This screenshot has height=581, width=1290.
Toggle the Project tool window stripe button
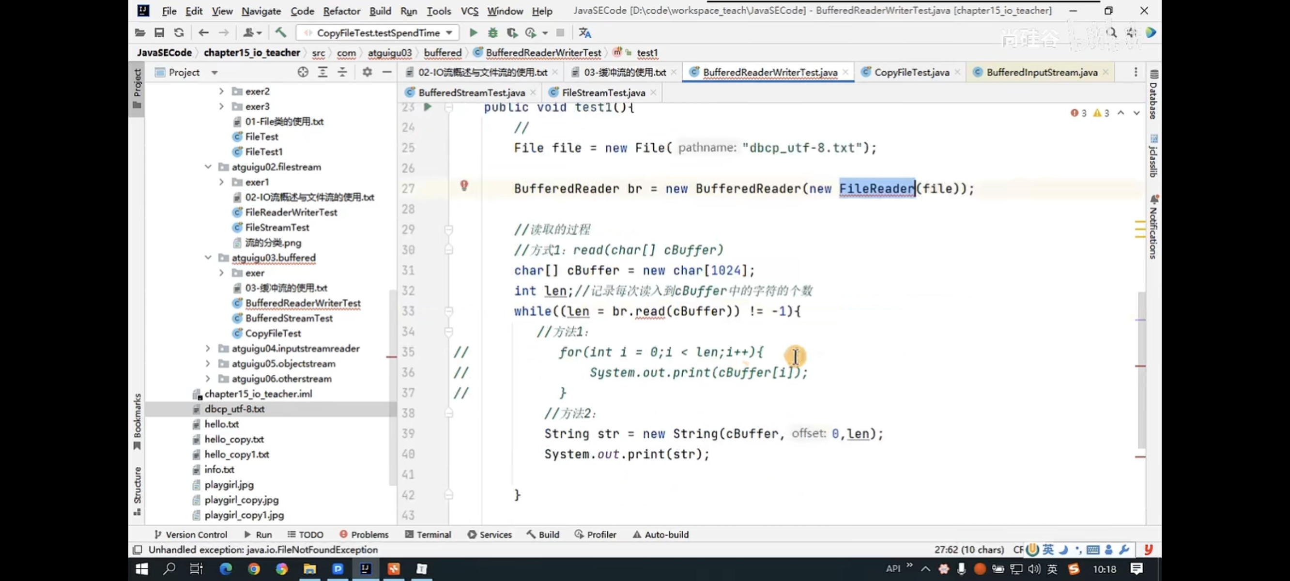137,89
